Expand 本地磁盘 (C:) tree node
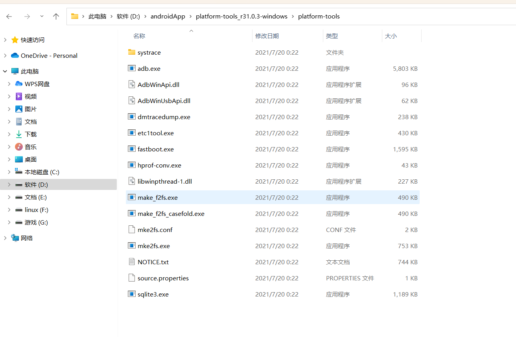Image resolution: width=516 pixels, height=337 pixels. point(9,172)
